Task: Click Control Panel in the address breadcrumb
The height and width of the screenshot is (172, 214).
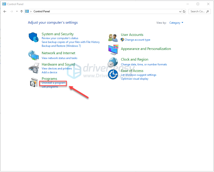Action: [x=42, y=12]
